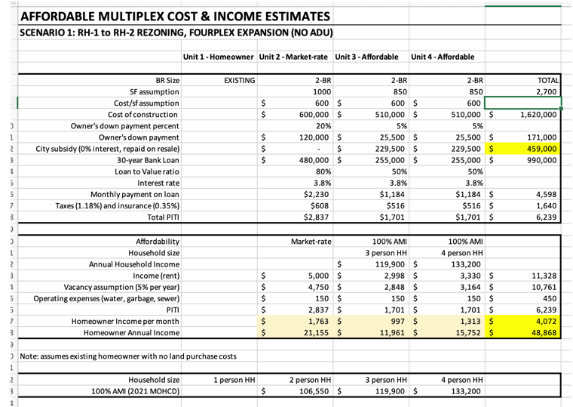Select the yellow highlighted 459,000 city subsidy total

click(523, 149)
